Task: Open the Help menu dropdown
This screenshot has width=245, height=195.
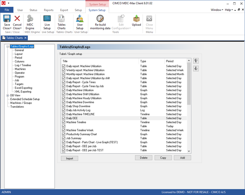Action: click(x=229, y=10)
